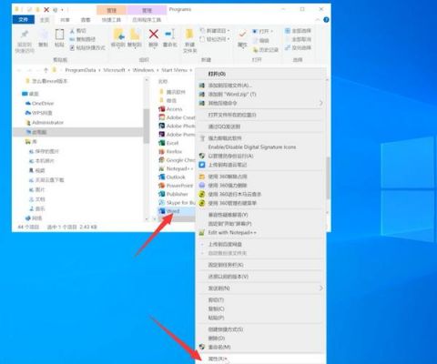This screenshot has width=437, height=364.
Task: Click the up arrow navigation button
Action: [x=46, y=70]
